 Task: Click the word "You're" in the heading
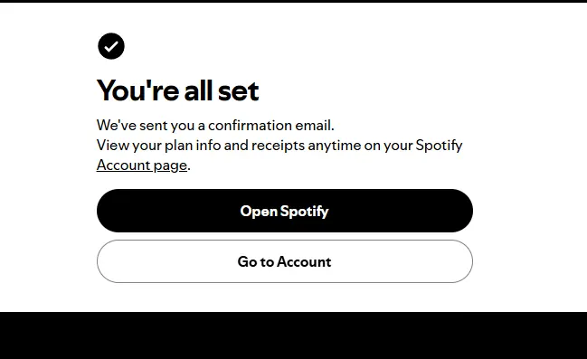click(x=137, y=90)
